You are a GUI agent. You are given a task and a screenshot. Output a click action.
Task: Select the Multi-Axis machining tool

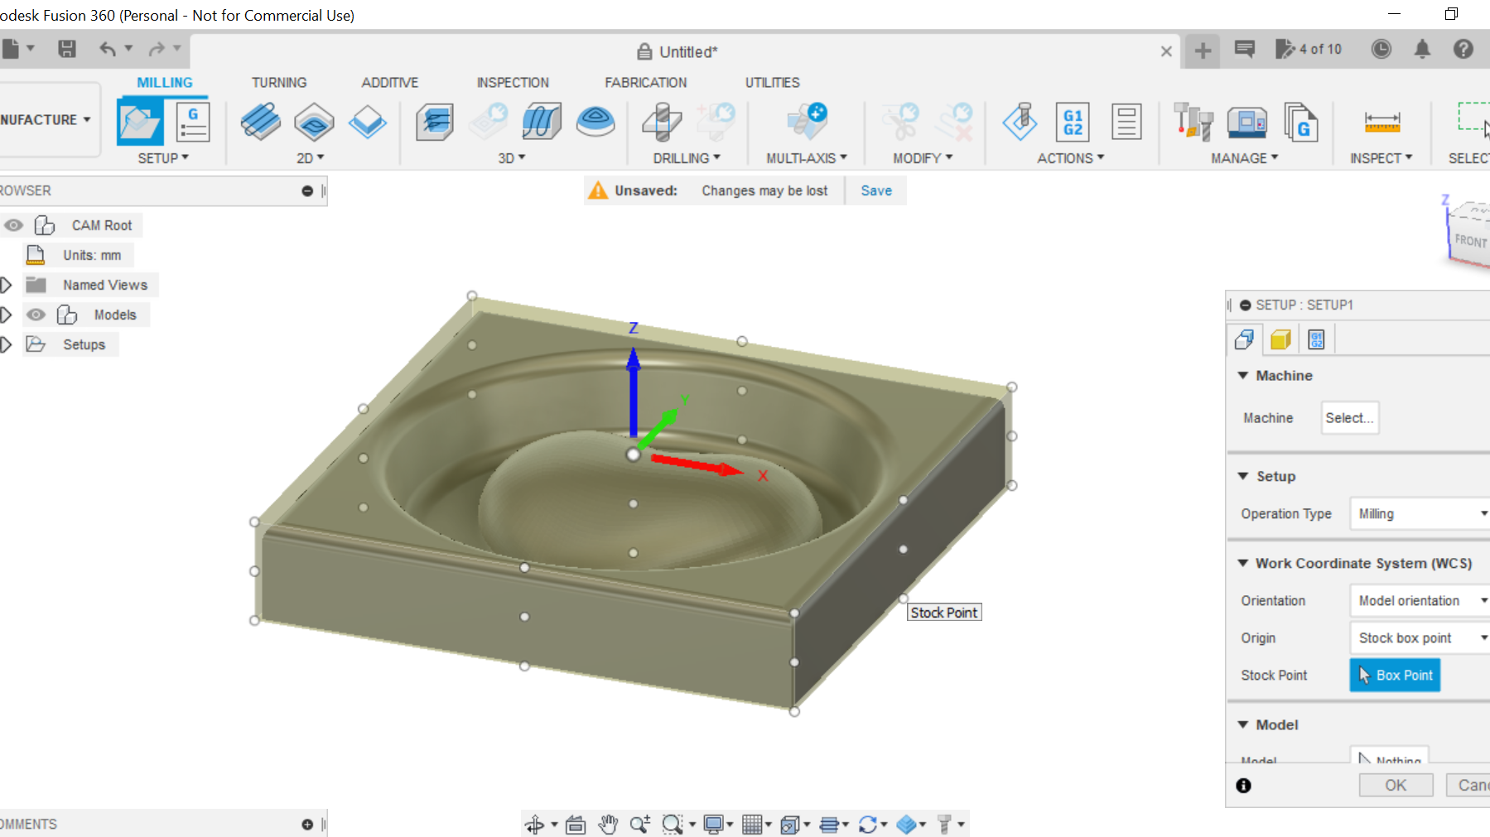coord(805,123)
